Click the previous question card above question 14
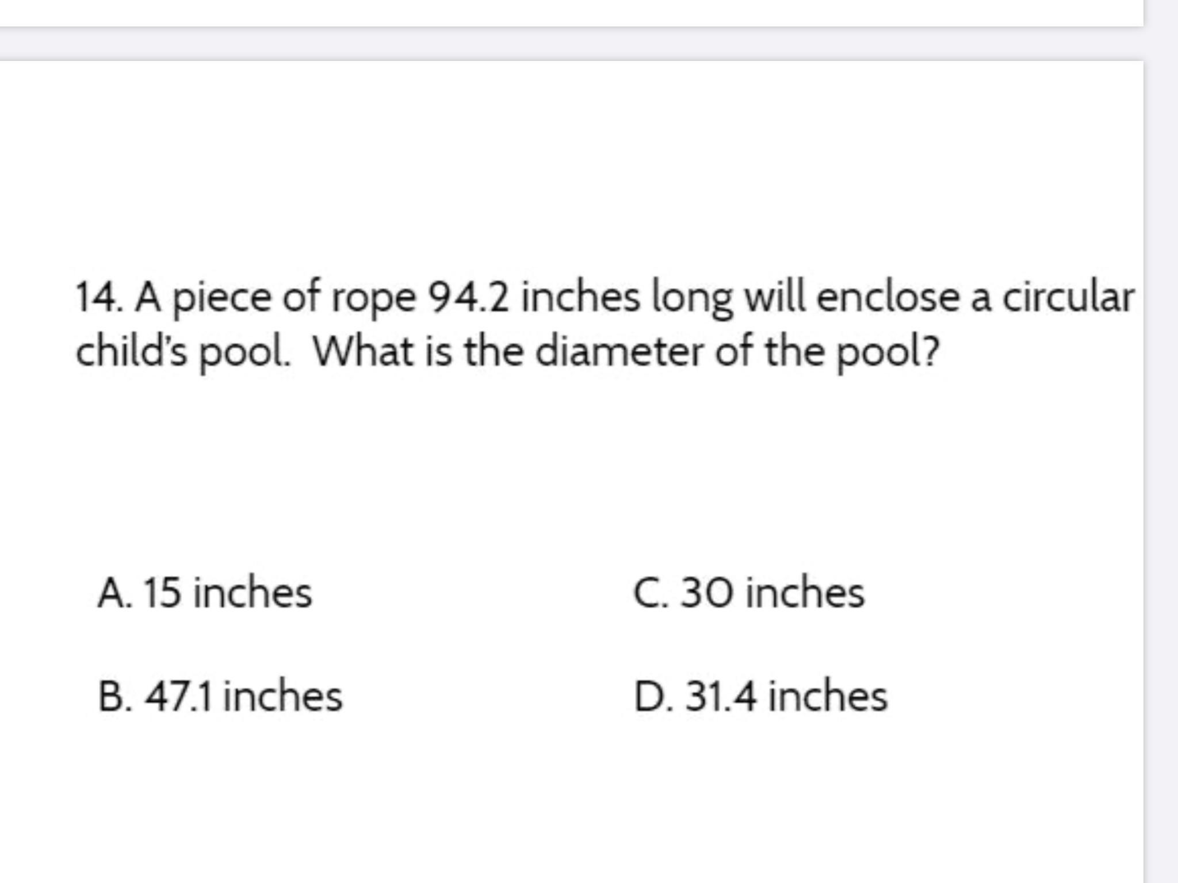1178x883 pixels. pyautogui.click(x=572, y=13)
